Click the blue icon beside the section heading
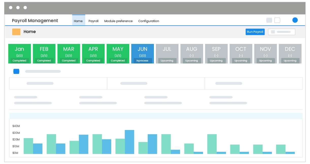The image size is (310, 164). click(x=16, y=71)
